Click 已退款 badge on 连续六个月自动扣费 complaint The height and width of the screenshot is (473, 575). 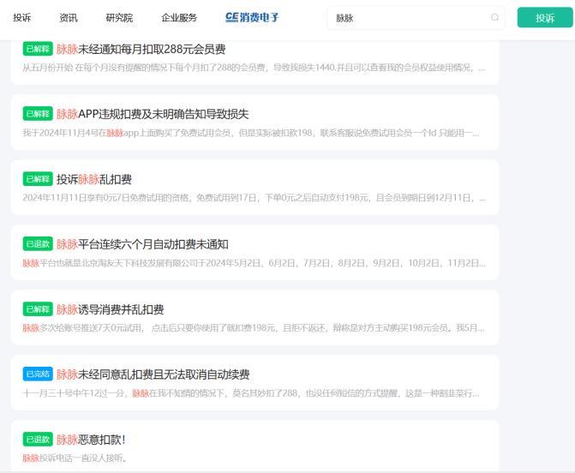coord(38,244)
